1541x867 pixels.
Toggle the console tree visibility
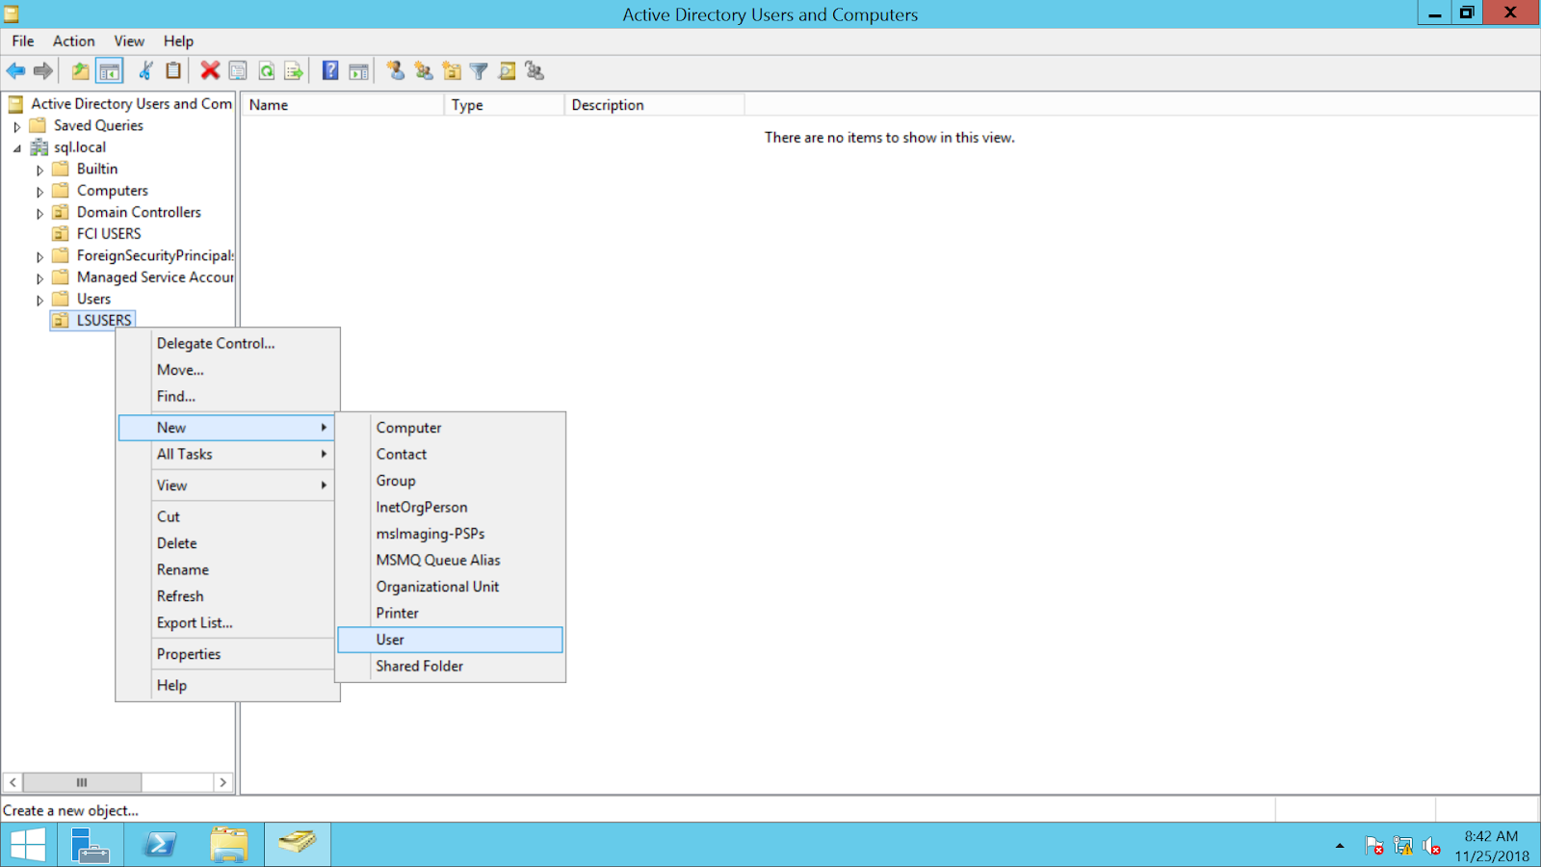110,70
